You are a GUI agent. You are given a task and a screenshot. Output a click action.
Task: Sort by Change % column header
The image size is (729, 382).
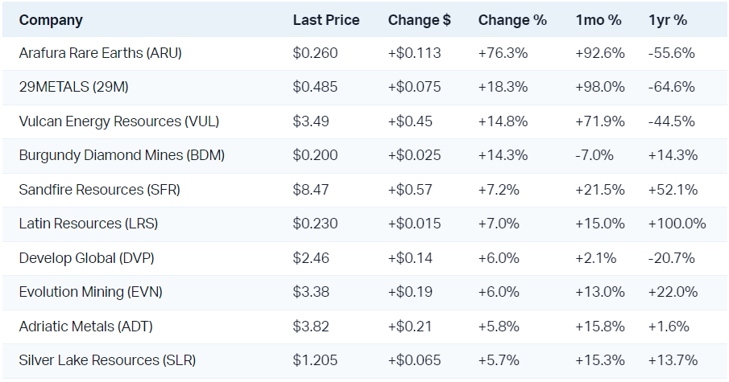[512, 20]
